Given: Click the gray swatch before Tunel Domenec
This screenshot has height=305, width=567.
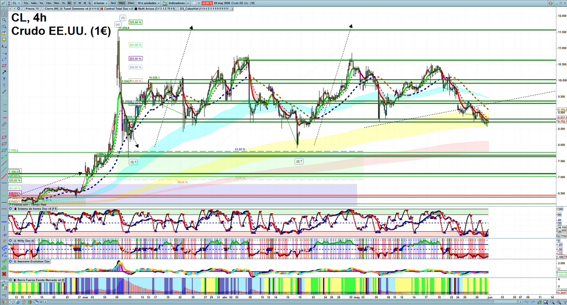Looking at the screenshot, I should tap(61, 9).
